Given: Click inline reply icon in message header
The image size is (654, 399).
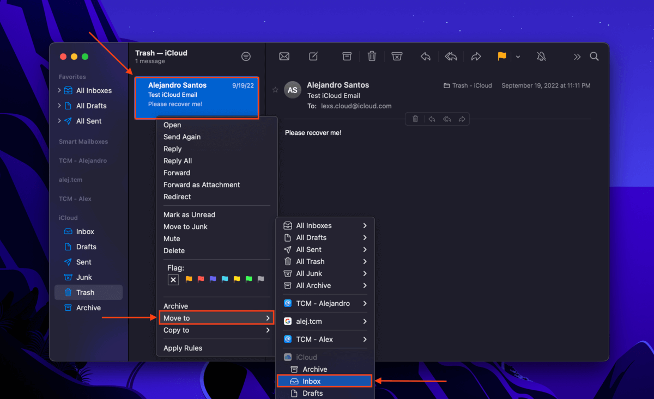Looking at the screenshot, I should [x=432, y=119].
